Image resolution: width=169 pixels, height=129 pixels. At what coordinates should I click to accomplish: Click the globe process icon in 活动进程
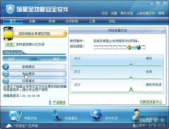139,47
